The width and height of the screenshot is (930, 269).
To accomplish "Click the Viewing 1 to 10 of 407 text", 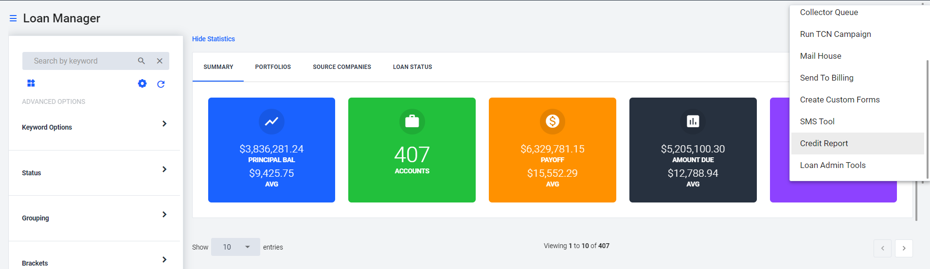I will (576, 246).
